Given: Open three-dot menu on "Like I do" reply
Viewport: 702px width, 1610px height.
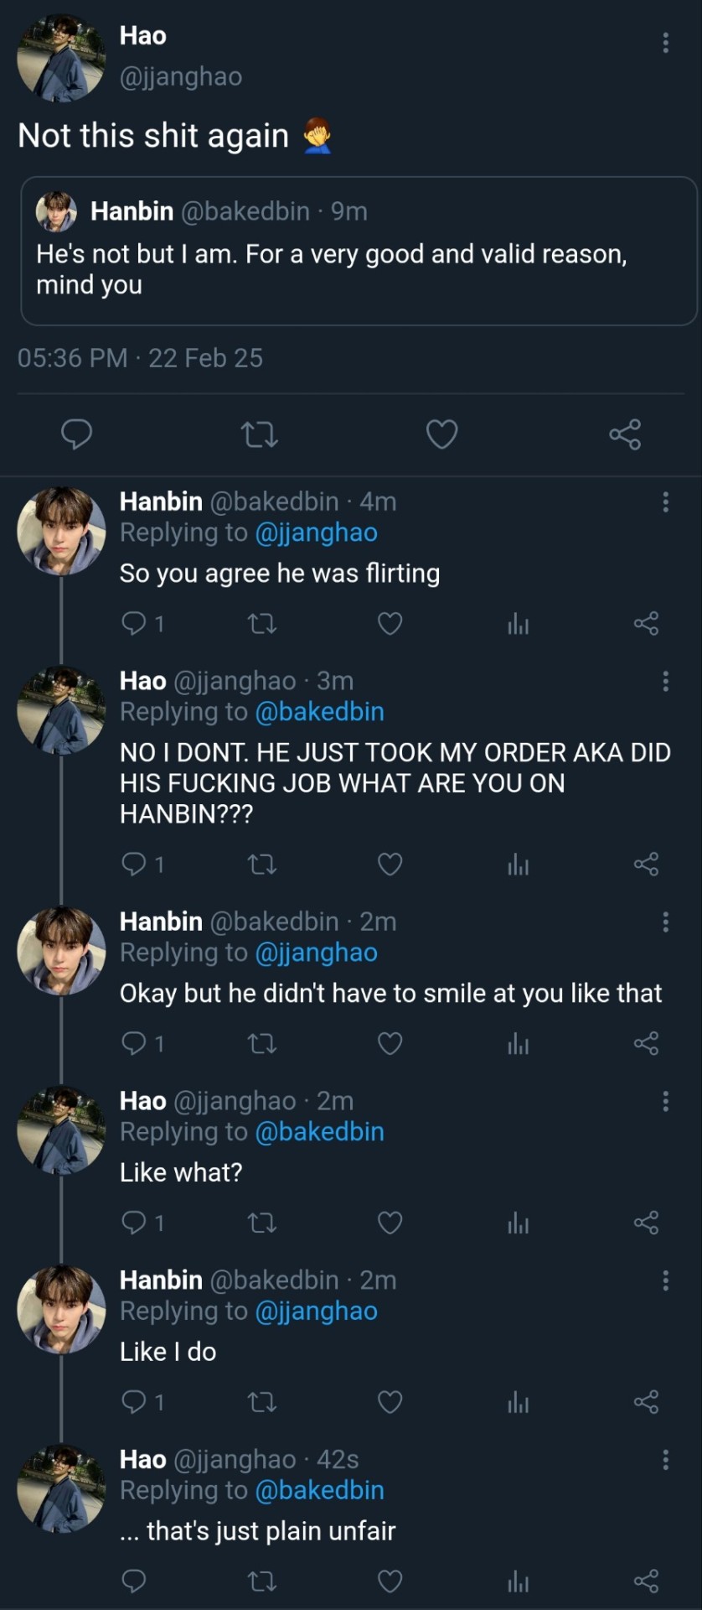Looking at the screenshot, I should pos(666,1280).
